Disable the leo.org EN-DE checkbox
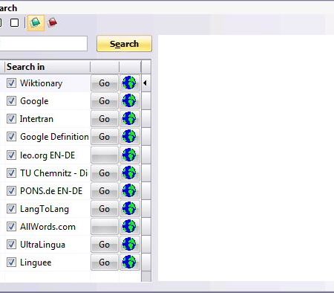The height and width of the screenshot is (293, 334). (x=11, y=155)
